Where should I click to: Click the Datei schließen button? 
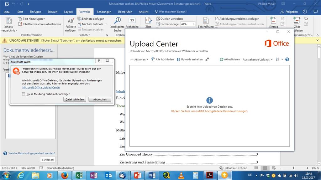click(x=75, y=100)
